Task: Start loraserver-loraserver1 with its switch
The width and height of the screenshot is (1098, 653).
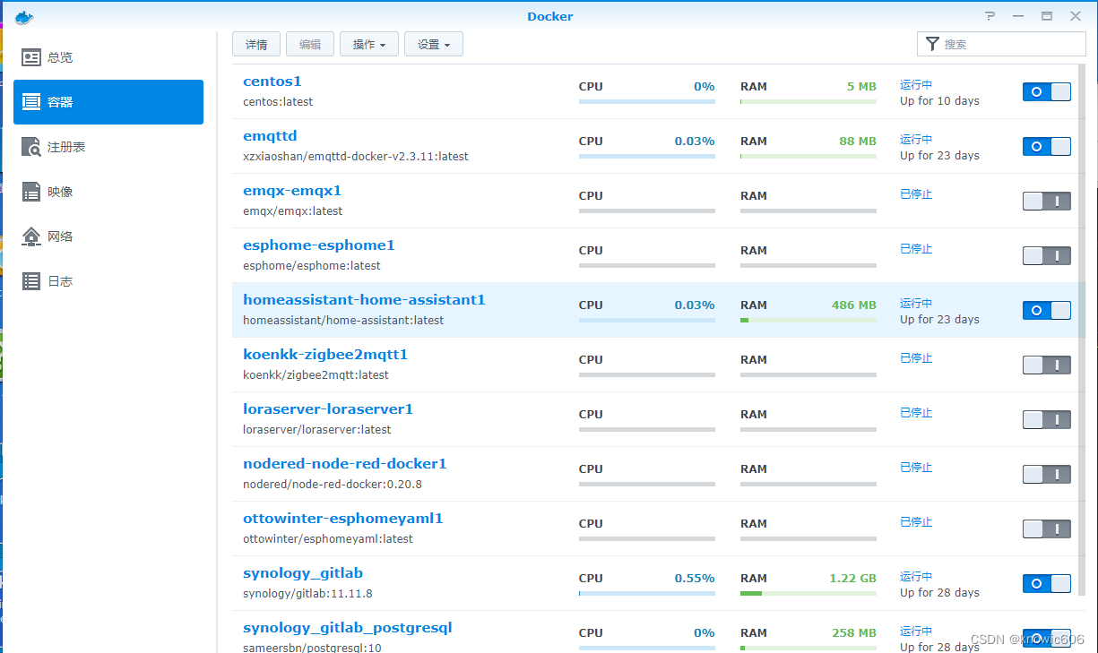Action: coord(1047,419)
